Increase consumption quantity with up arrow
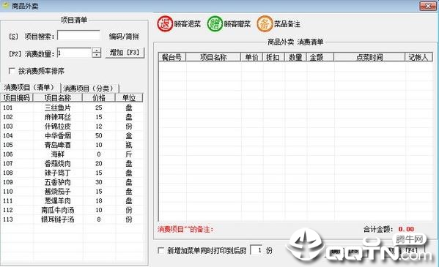Screen dimensions: 439x267 [96, 50]
